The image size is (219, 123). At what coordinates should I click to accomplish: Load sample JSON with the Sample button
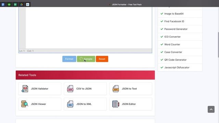pyautogui.click(x=86, y=59)
